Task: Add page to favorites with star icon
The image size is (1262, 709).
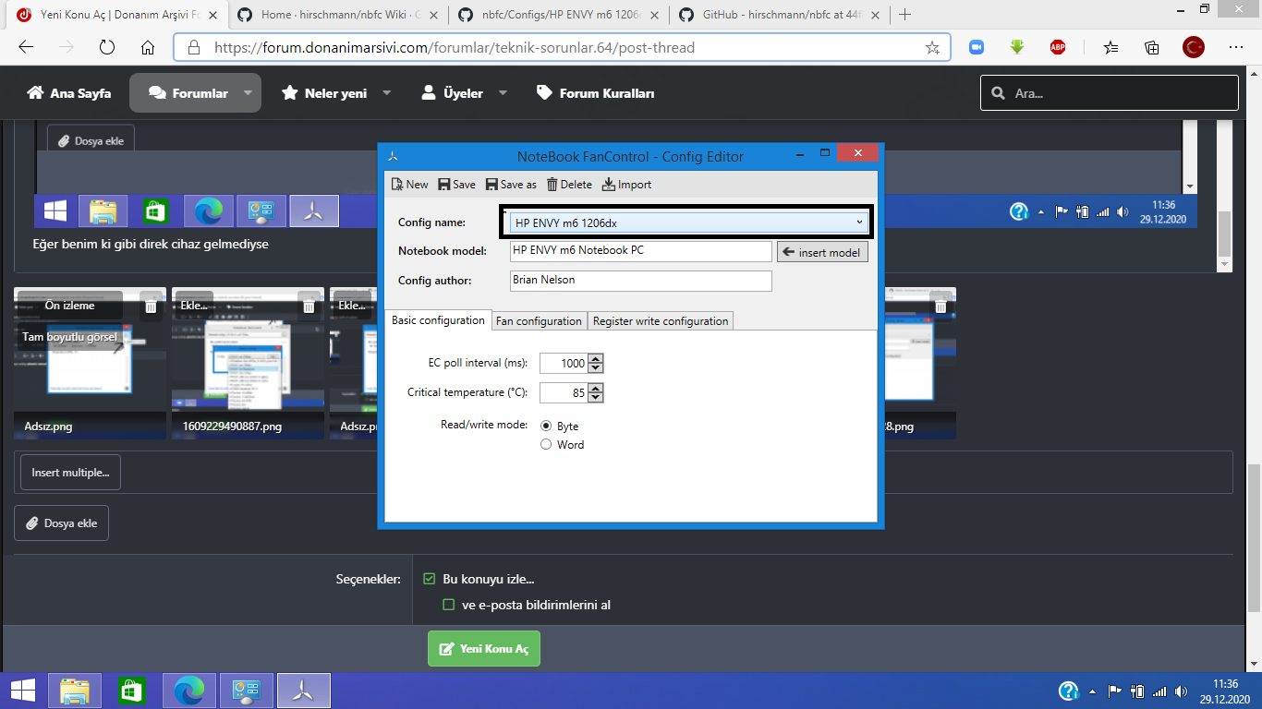Action: 932,47
